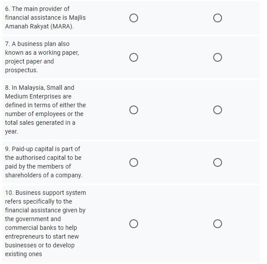Screen dimensions: 267x264
Task: Click the last line "existing ones"
Action: pos(24,254)
